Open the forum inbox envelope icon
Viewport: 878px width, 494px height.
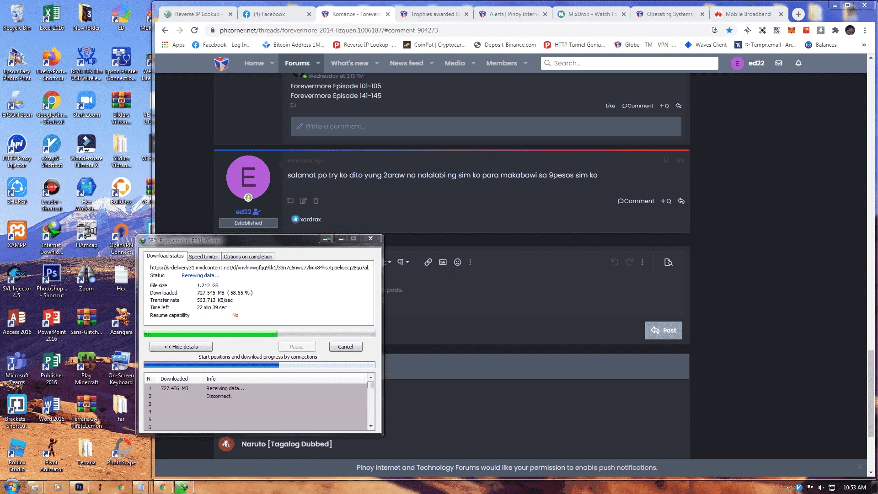[778, 63]
